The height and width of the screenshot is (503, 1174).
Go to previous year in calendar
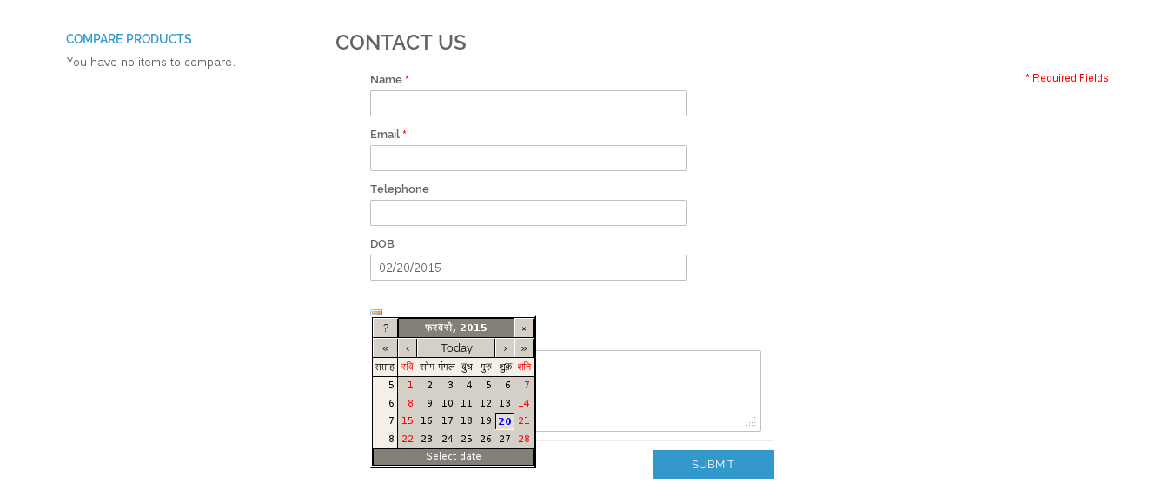(385, 348)
